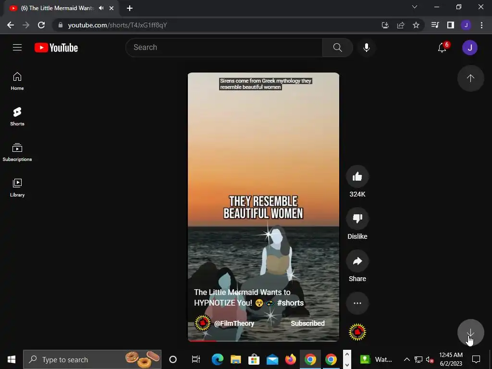Open the Action Center notifications
Screen dimensions: 492x369
(x=476, y=359)
